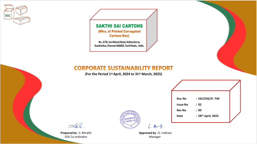257x144 pixels.
Task: Select the Issue No value 02
Action: coord(200,104)
